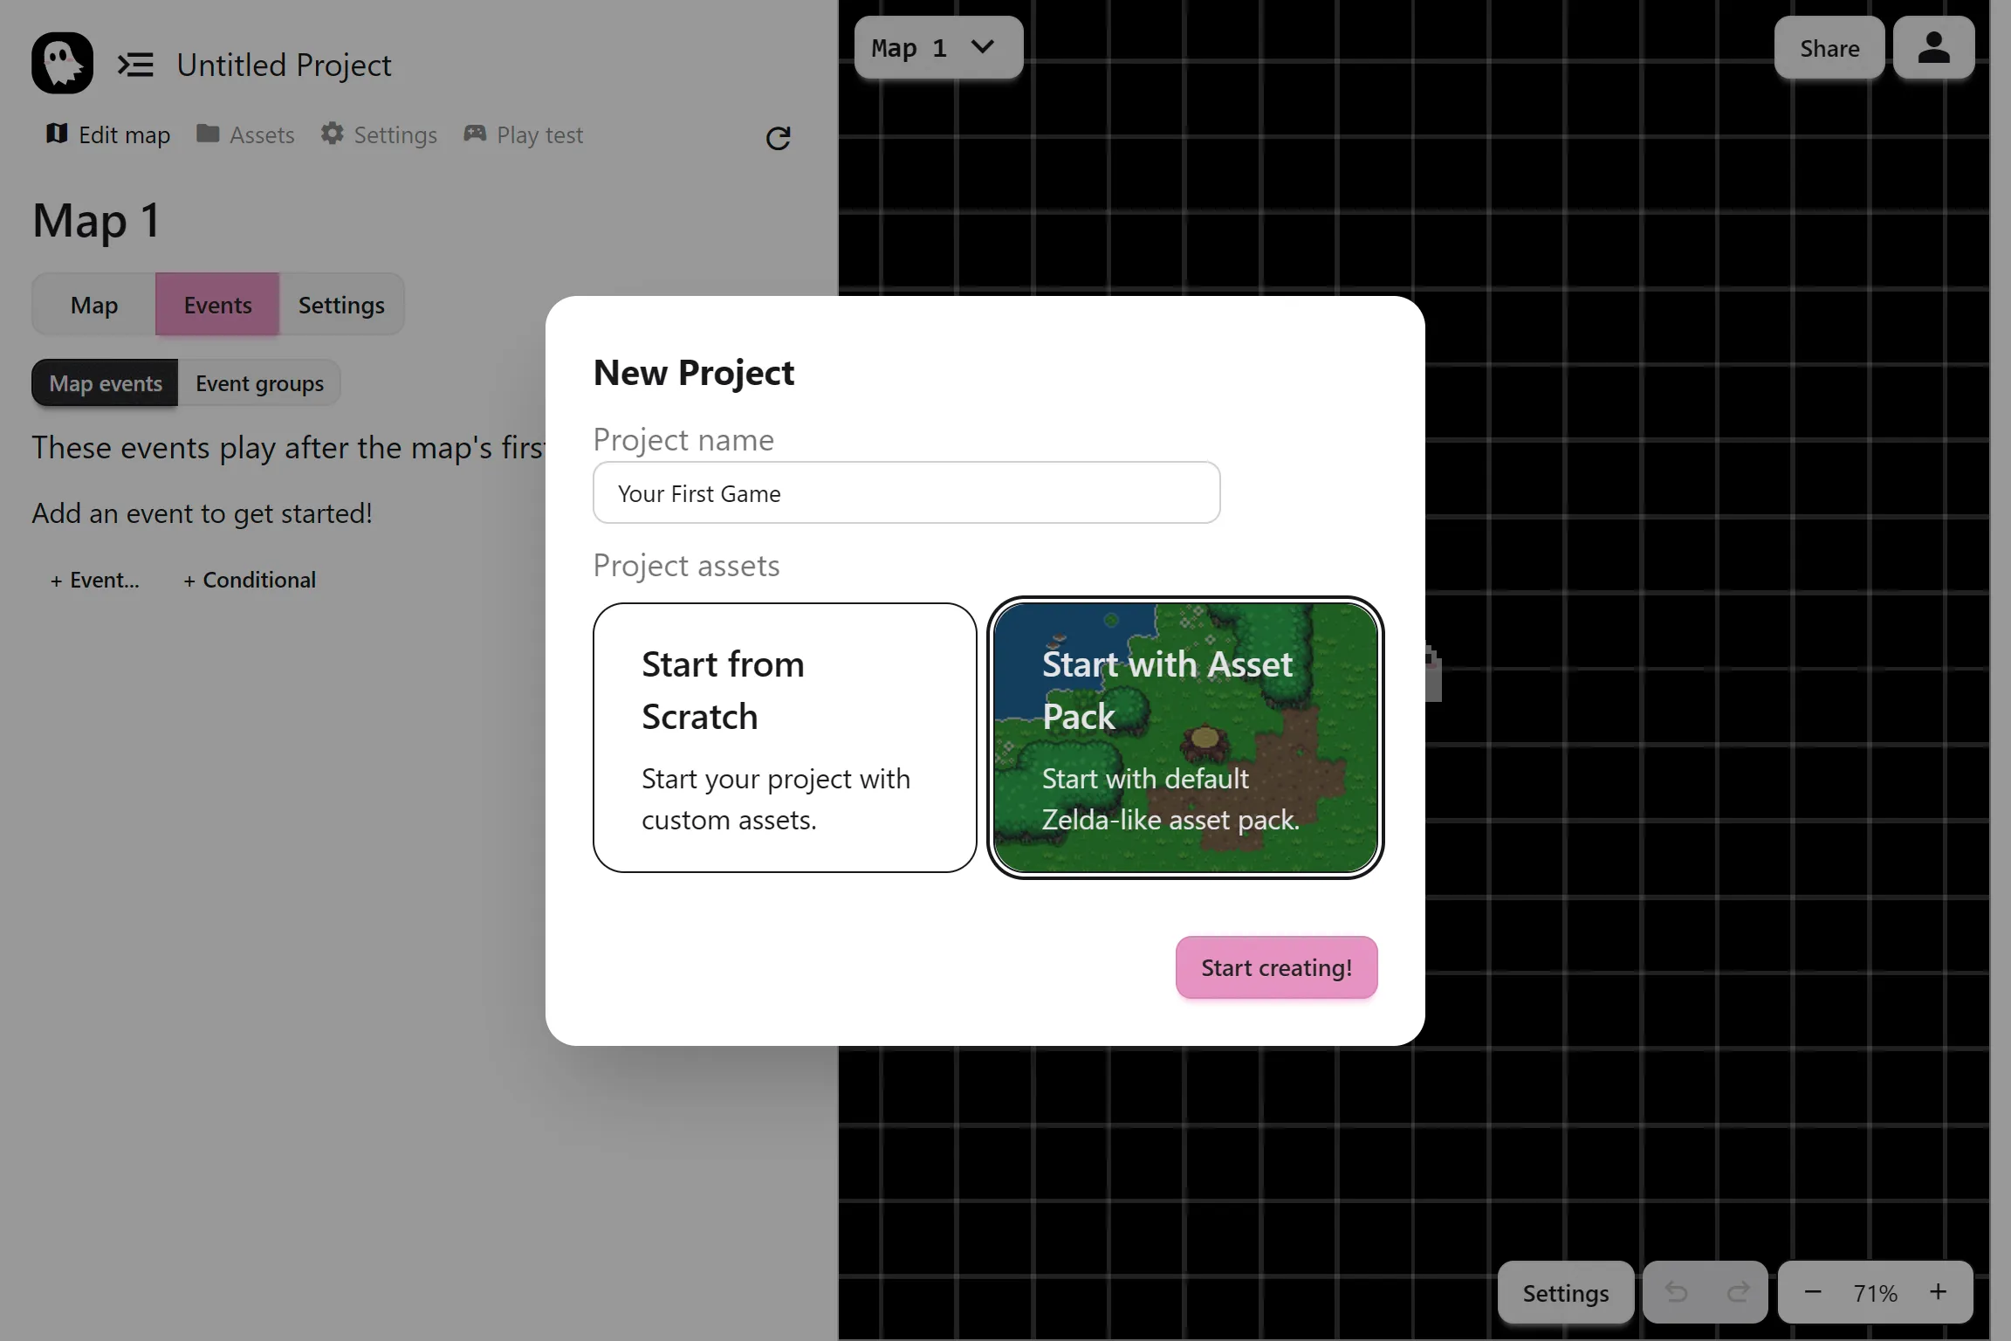
Task: Click the Share button
Action: point(1829,48)
